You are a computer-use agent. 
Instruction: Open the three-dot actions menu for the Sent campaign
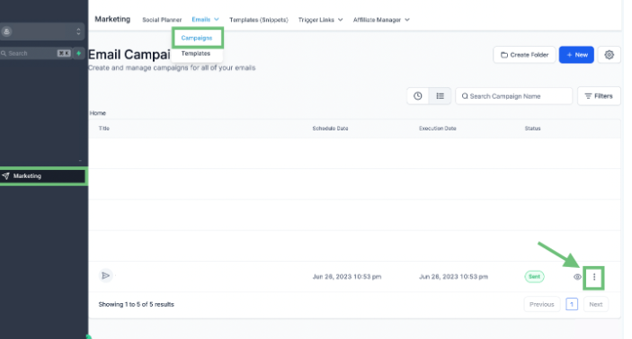pos(593,277)
